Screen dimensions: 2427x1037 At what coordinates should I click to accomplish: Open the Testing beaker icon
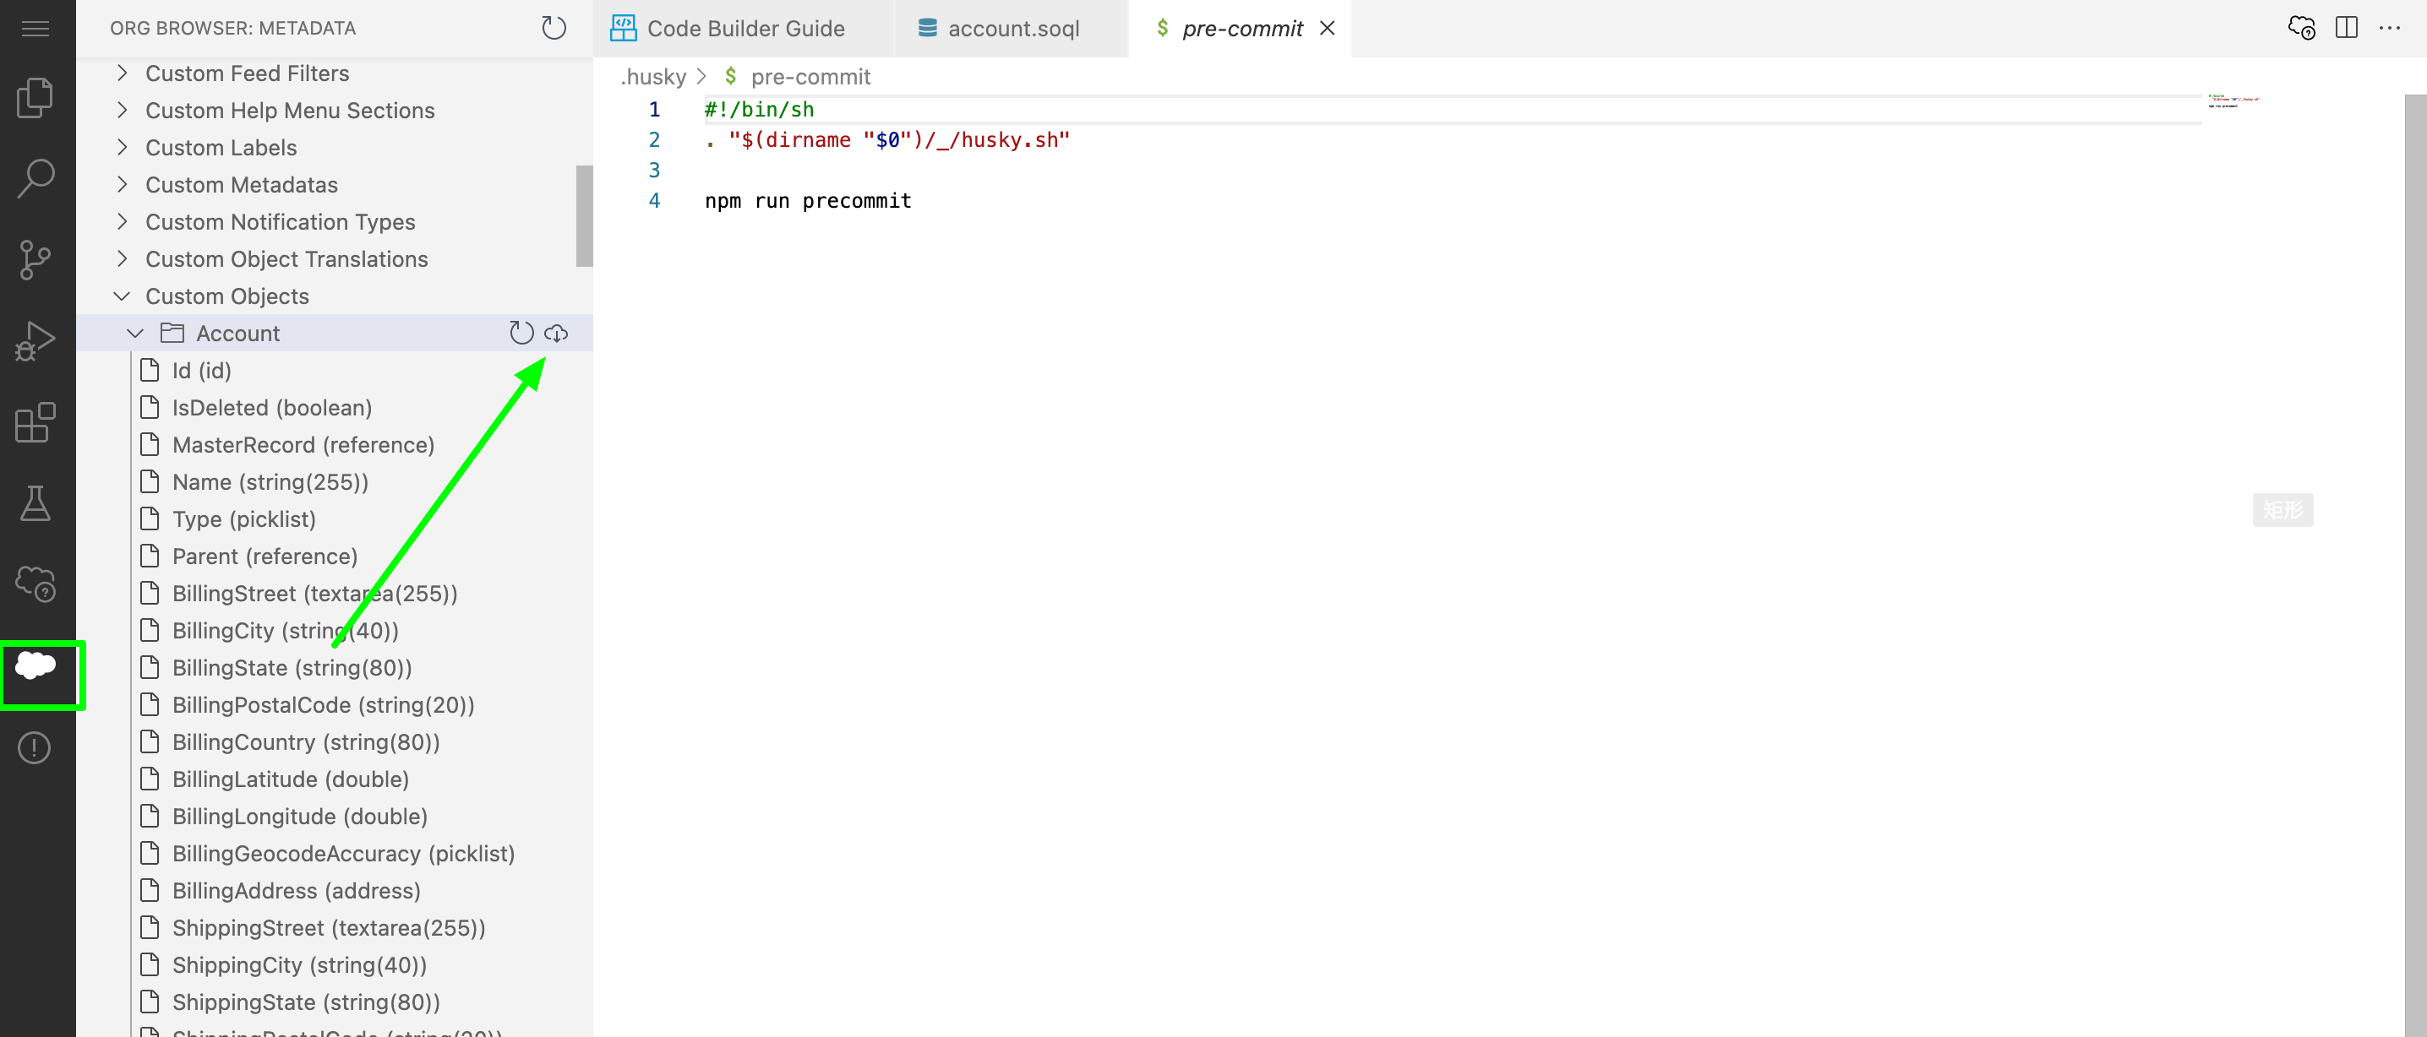35,504
